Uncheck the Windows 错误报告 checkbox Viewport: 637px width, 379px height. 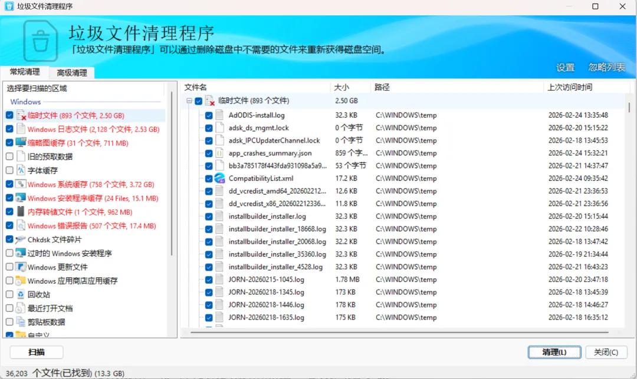point(9,225)
